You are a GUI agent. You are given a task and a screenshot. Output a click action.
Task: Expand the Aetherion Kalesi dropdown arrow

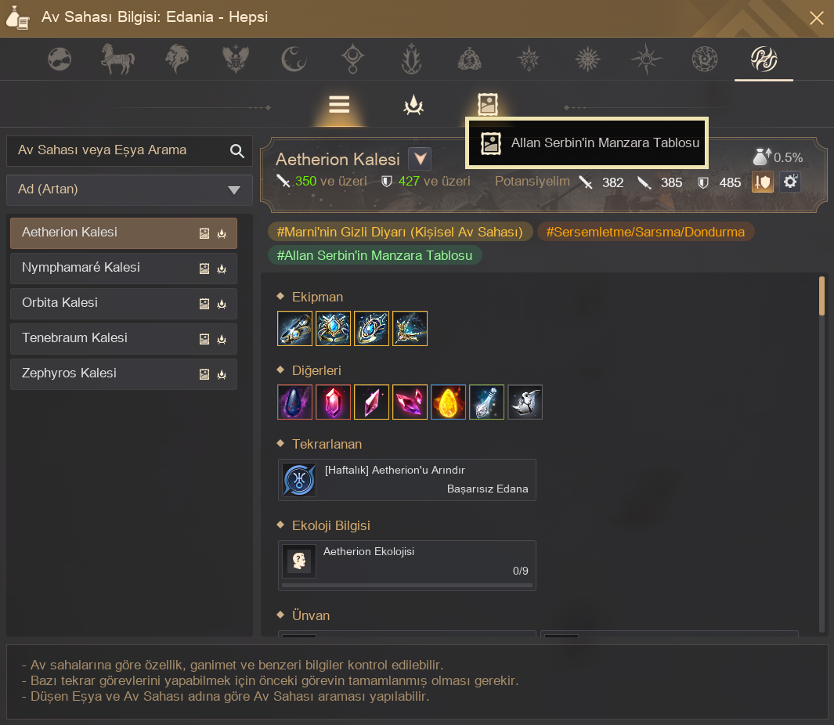tap(420, 158)
